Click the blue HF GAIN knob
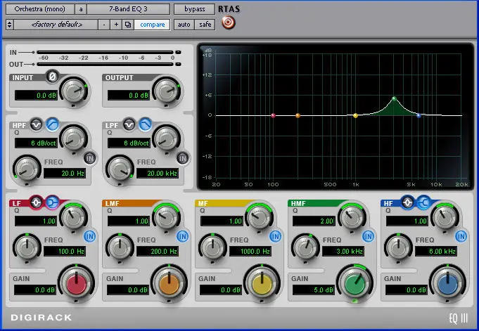Image resolution: width=479 pixels, height=331 pixels. point(448,284)
